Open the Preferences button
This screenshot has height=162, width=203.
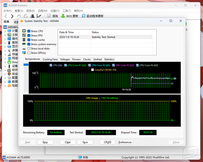125,142
